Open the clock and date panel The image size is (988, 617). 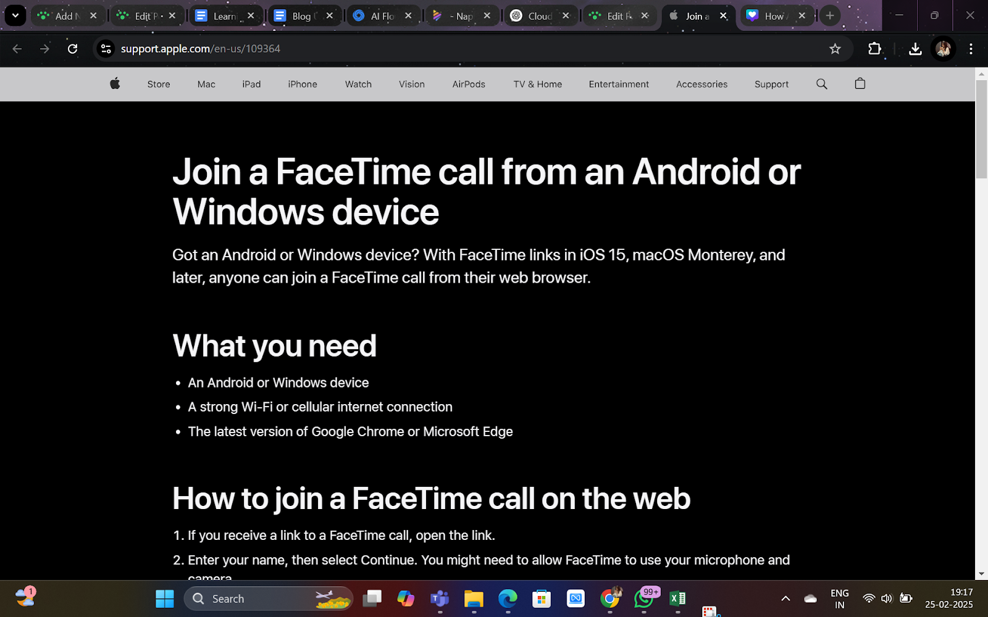pos(948,598)
